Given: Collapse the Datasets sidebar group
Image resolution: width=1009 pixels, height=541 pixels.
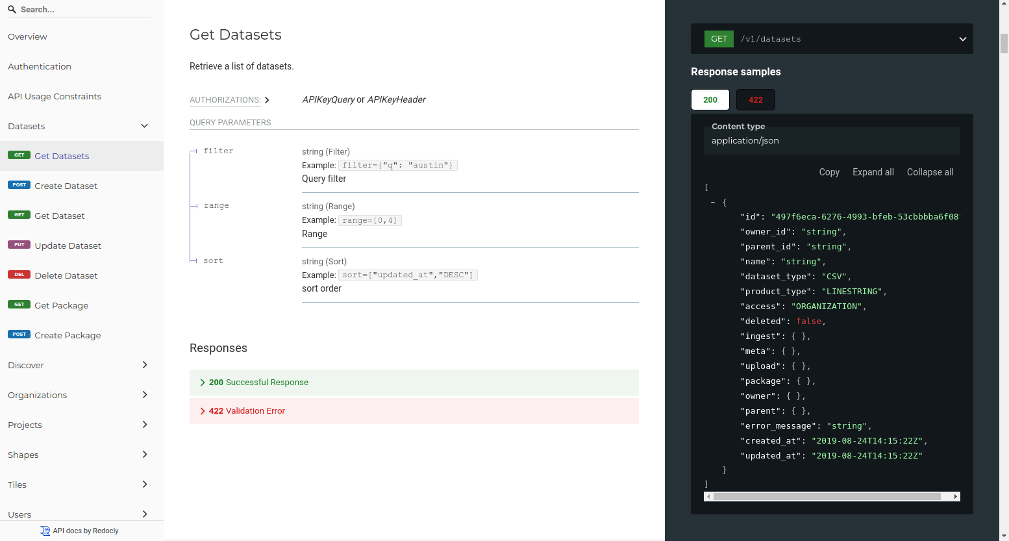Looking at the screenshot, I should coord(82,126).
